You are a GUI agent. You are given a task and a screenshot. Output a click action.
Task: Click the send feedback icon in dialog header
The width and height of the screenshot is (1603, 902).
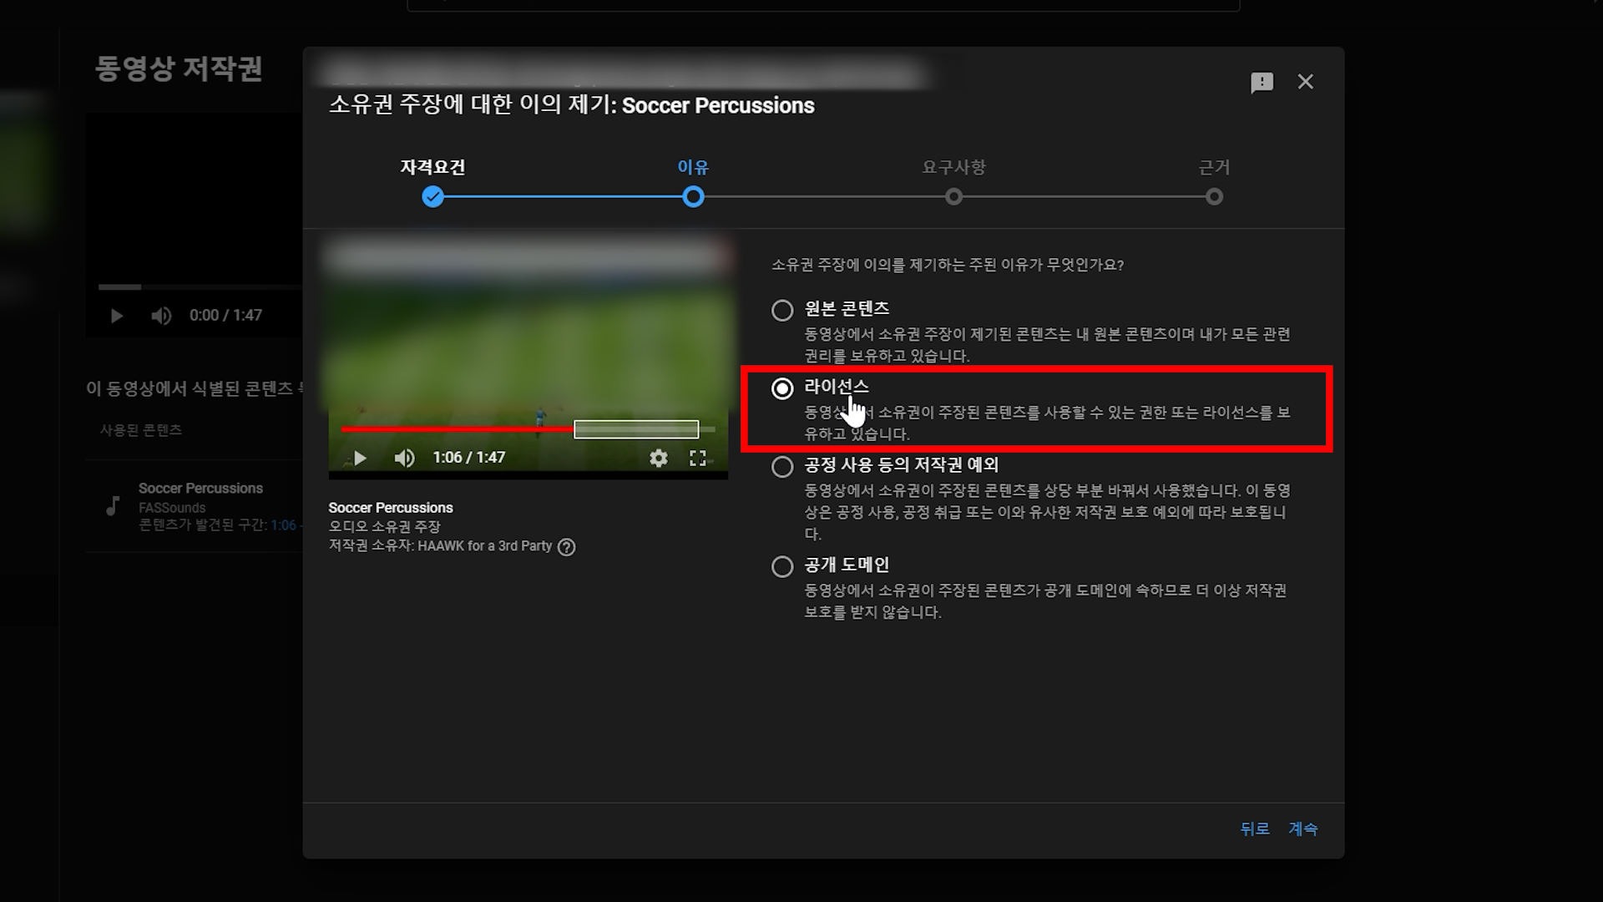tap(1262, 82)
